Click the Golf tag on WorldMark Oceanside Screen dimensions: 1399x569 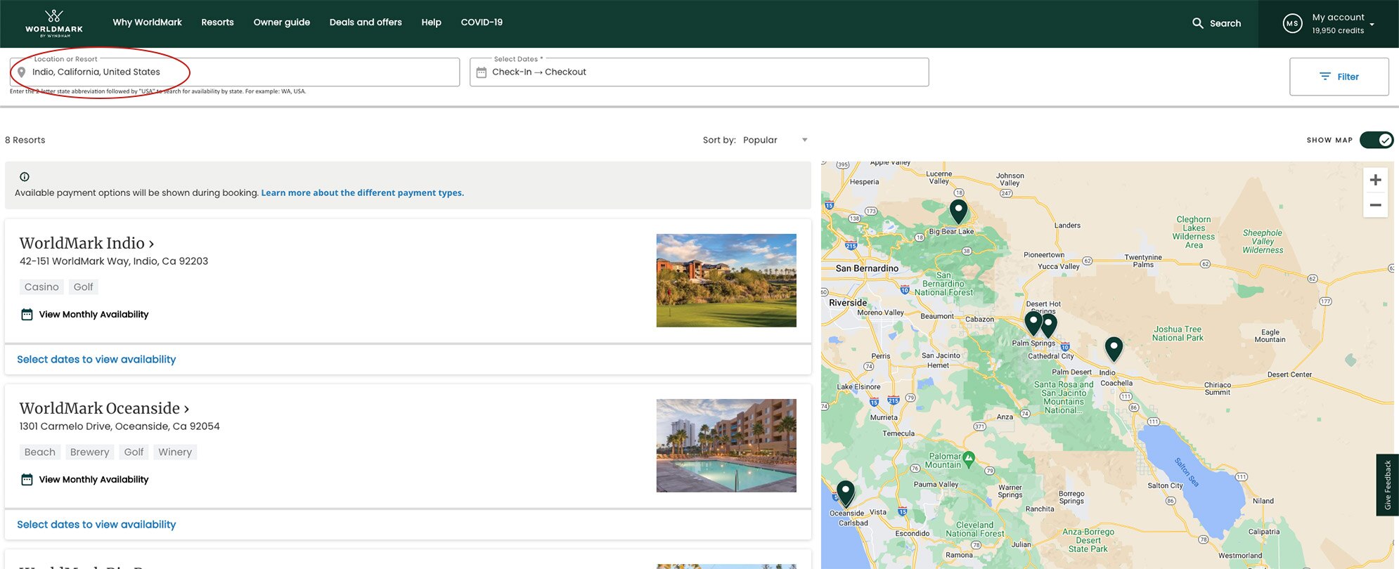(134, 452)
